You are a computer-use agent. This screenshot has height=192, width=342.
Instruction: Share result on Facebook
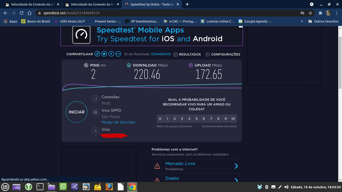coord(111,54)
